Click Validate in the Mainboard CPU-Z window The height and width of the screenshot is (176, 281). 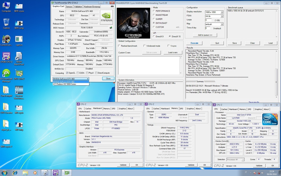123,165
